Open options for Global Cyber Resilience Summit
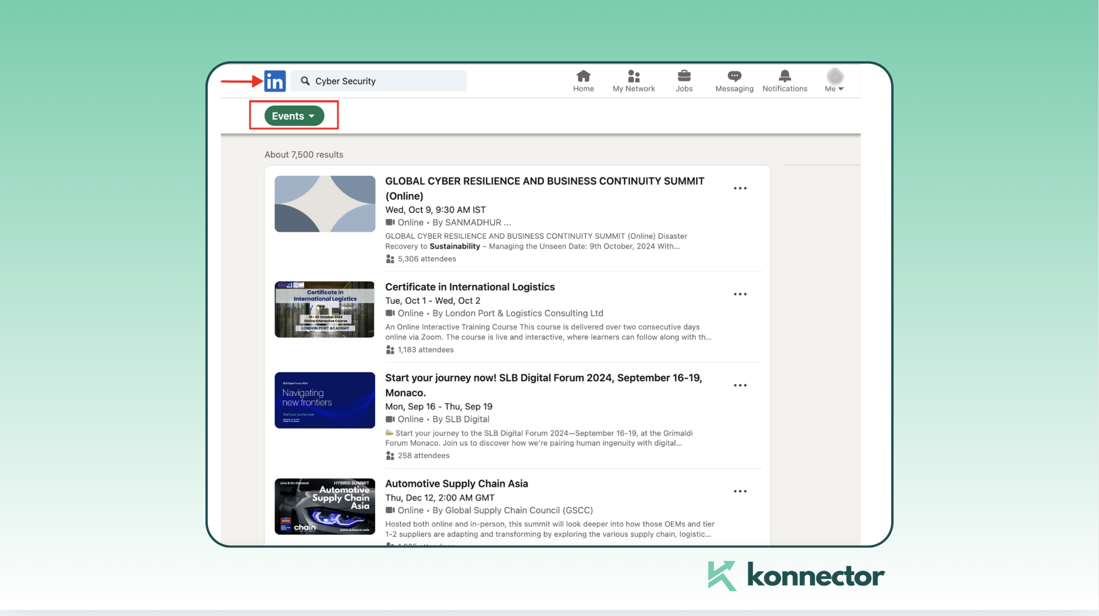The image size is (1099, 616). pos(739,188)
